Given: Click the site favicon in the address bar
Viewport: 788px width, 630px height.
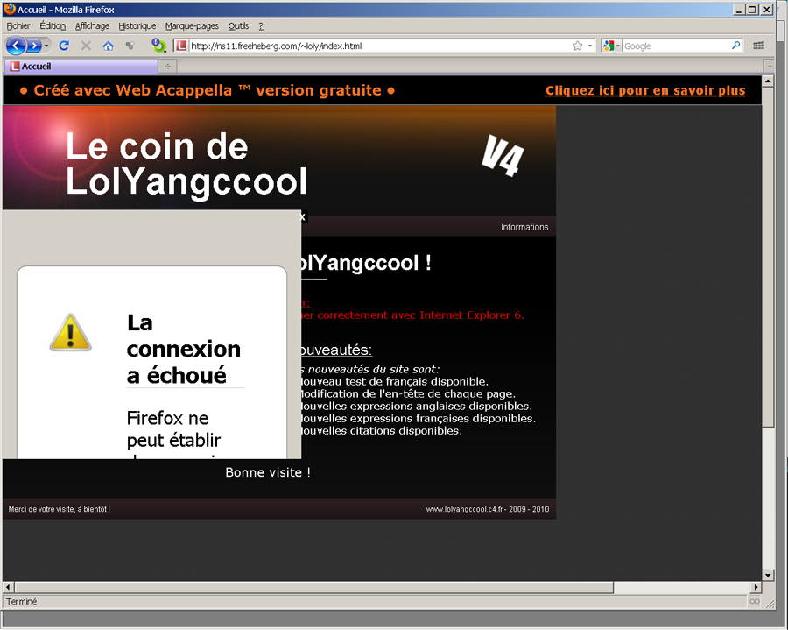Looking at the screenshot, I should click(181, 46).
